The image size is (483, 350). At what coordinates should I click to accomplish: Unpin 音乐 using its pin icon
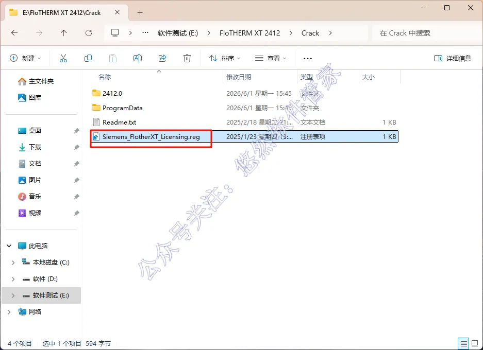pos(76,197)
